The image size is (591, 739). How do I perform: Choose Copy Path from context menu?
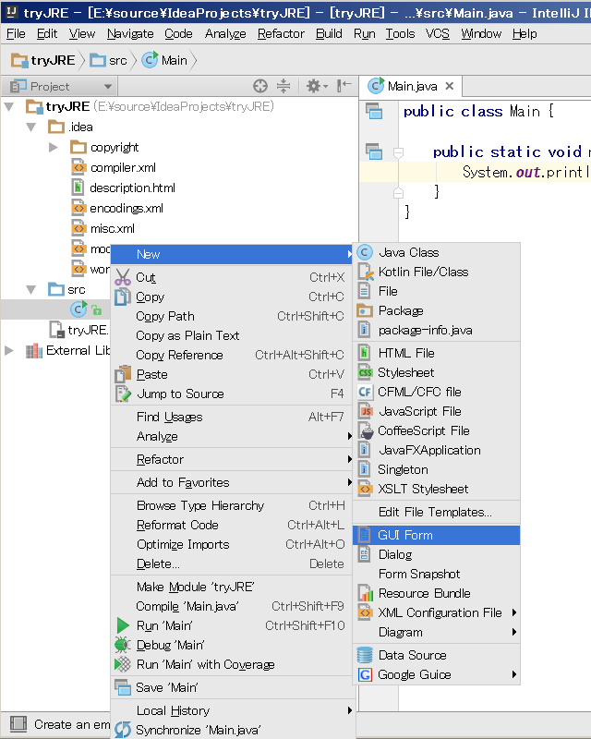click(233, 316)
